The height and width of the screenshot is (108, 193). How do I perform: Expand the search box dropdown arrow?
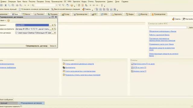point(56,5)
